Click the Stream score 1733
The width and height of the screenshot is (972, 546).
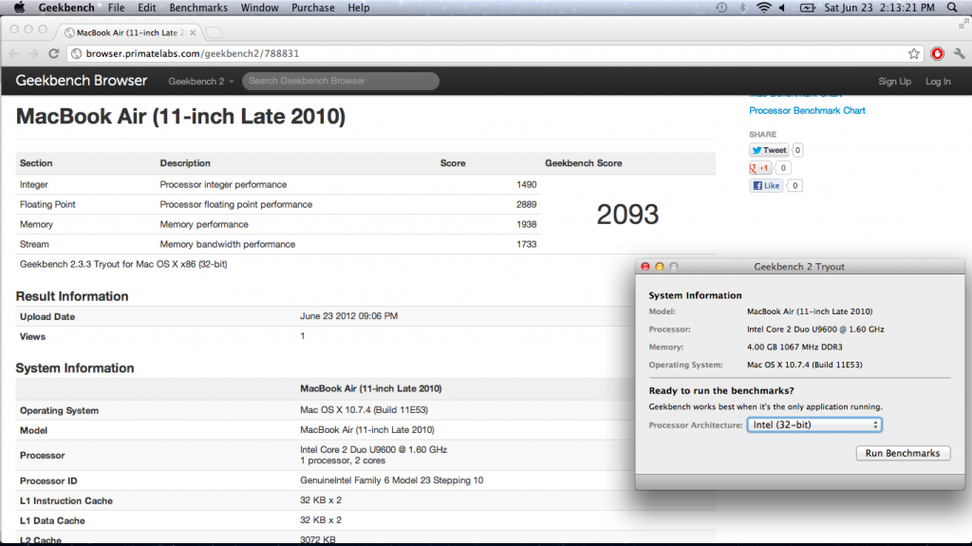[526, 244]
